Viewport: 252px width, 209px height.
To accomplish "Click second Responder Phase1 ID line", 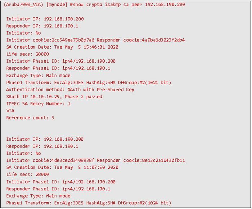I will [x=58, y=189].
